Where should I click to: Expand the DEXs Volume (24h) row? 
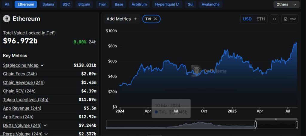tap(45, 126)
